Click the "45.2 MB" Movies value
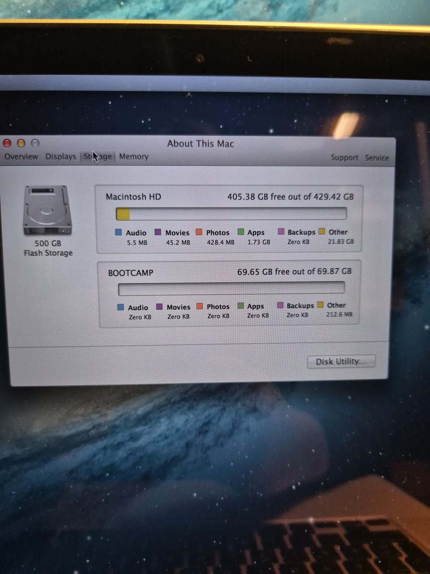This screenshot has width=430, height=574. pos(178,242)
